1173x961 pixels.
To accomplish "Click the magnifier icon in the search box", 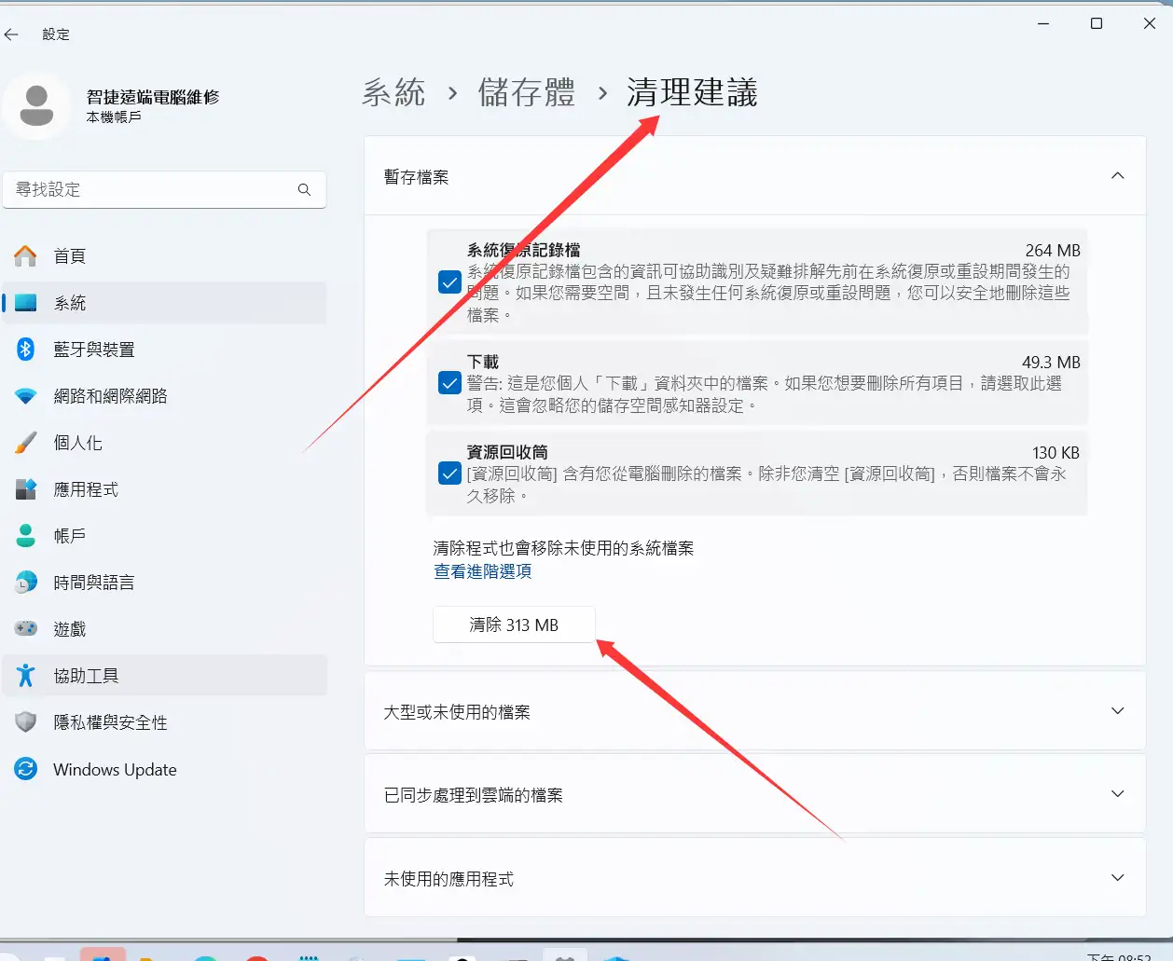I will pos(304,189).
